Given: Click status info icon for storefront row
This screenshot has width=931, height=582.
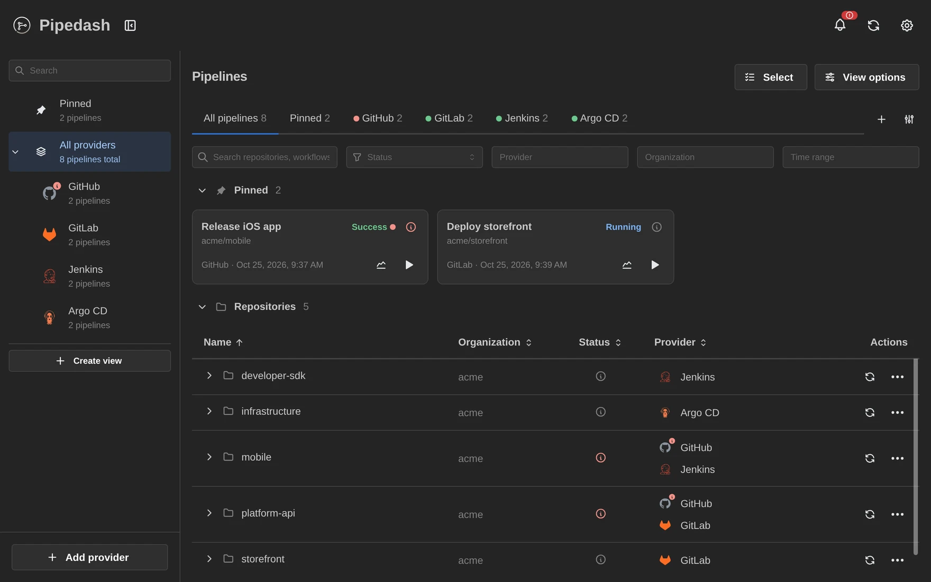Looking at the screenshot, I should (600, 559).
